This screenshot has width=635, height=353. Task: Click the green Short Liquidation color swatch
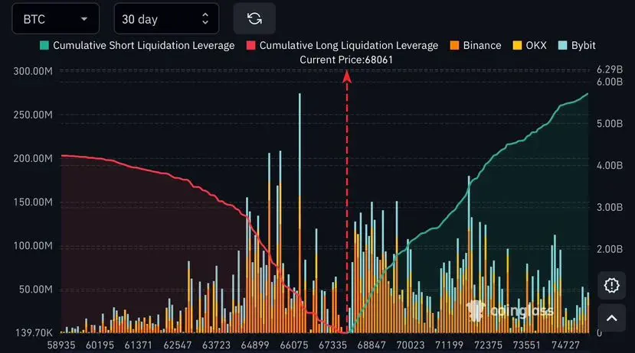click(x=44, y=45)
